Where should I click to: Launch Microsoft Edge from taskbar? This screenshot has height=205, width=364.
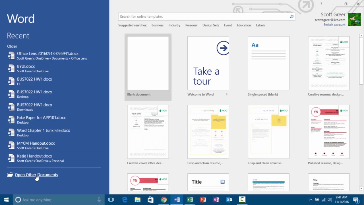click(125, 200)
